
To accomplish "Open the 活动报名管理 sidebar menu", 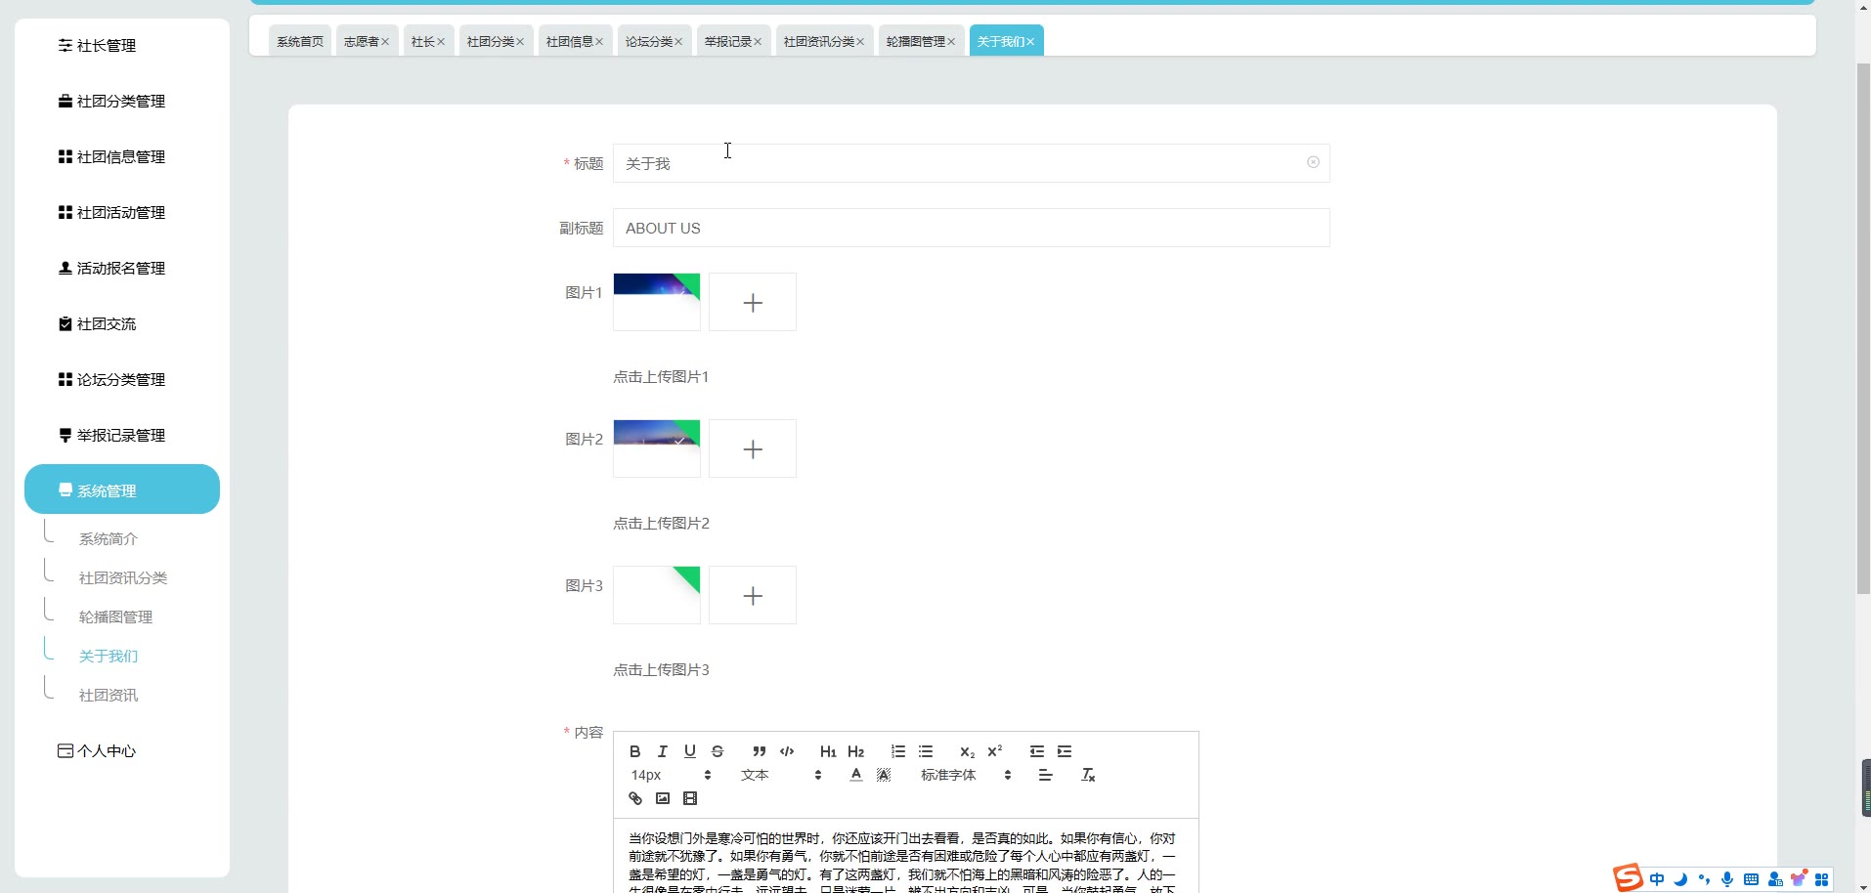I will coord(122,268).
